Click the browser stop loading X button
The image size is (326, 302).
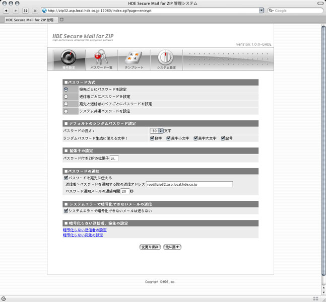point(35,11)
